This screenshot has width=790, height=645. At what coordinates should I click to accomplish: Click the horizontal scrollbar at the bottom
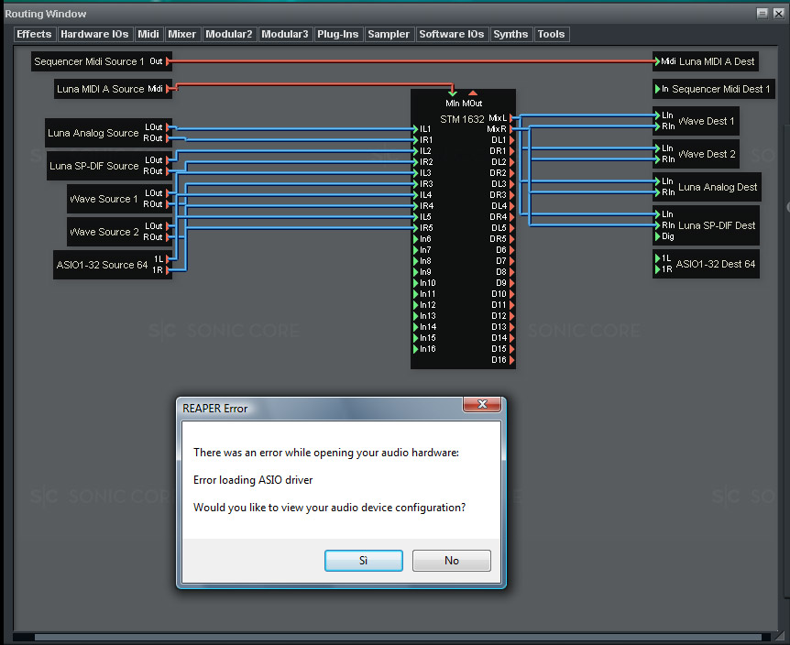point(394,637)
